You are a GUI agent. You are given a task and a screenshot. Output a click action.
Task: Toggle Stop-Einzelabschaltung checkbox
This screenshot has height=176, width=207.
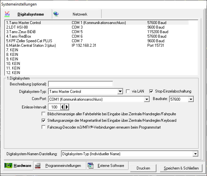pos(151,91)
